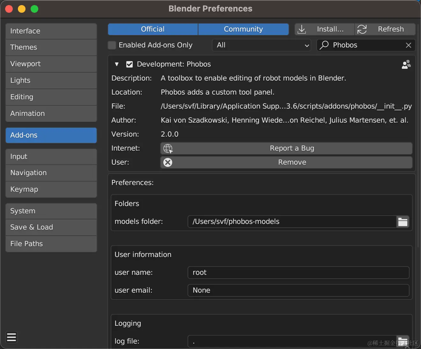421x349 pixels.
Task: Open the file browser for models folder
Action: click(x=403, y=222)
